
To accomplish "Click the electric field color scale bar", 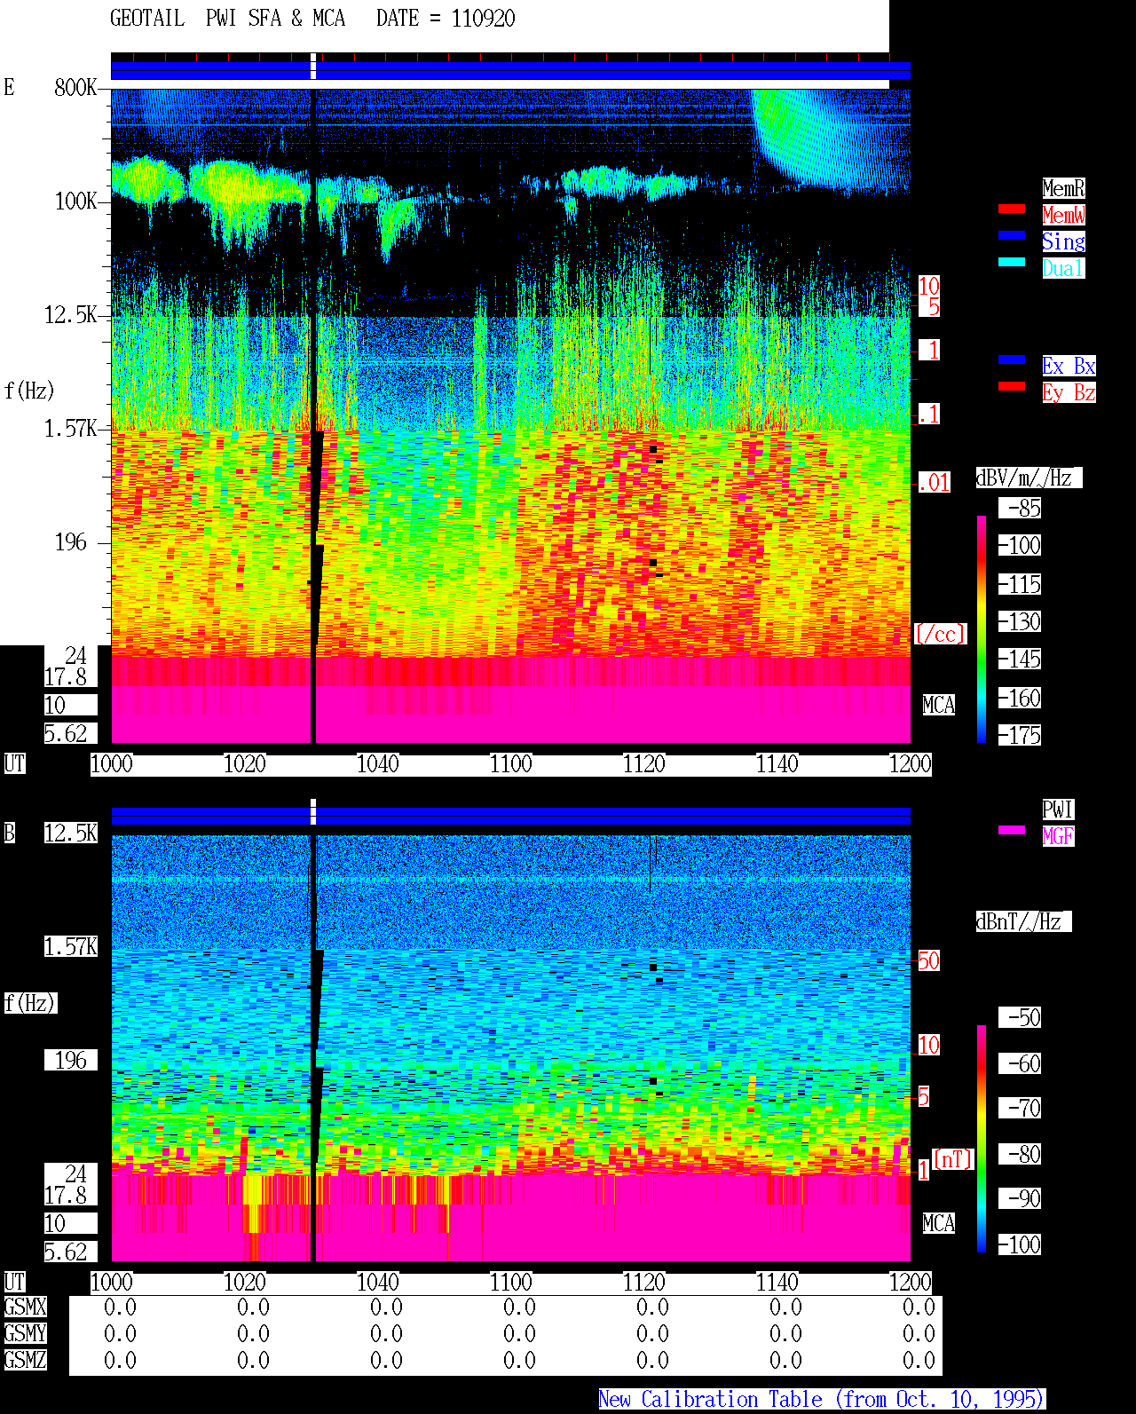I will [x=982, y=628].
